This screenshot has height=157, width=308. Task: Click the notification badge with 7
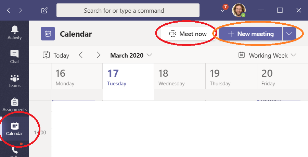click(x=225, y=7)
